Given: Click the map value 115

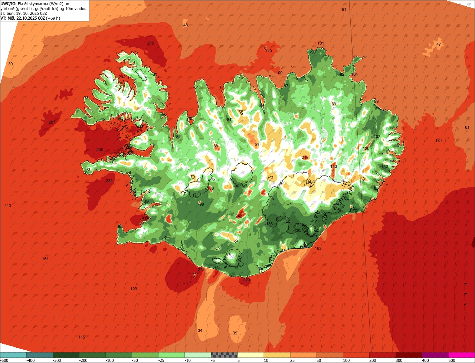Looking at the screenshot, I should [82, 337].
